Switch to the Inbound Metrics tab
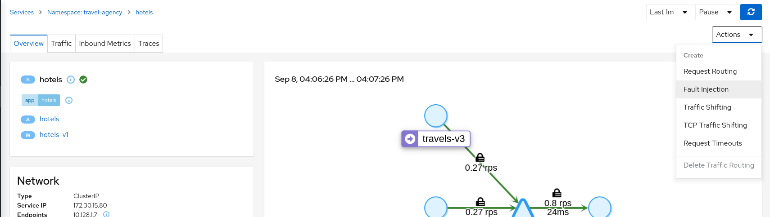 105,44
